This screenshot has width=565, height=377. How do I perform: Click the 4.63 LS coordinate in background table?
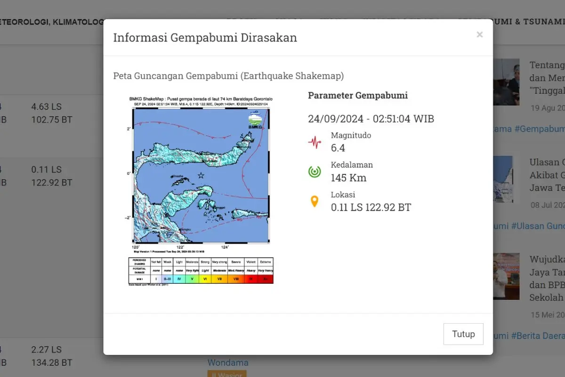(x=47, y=107)
